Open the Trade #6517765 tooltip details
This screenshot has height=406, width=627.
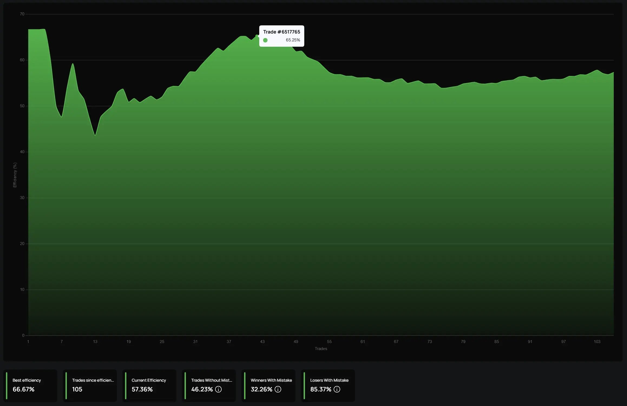pos(281,36)
